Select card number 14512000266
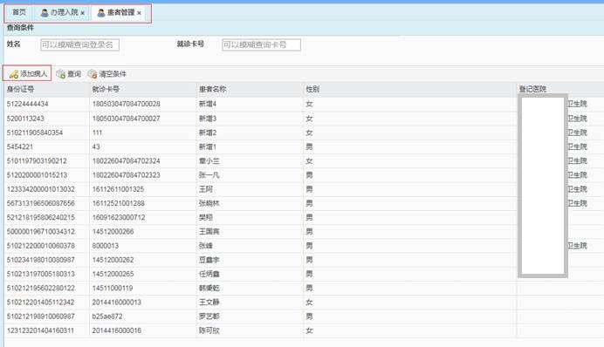This screenshot has height=347, width=604. 113,232
